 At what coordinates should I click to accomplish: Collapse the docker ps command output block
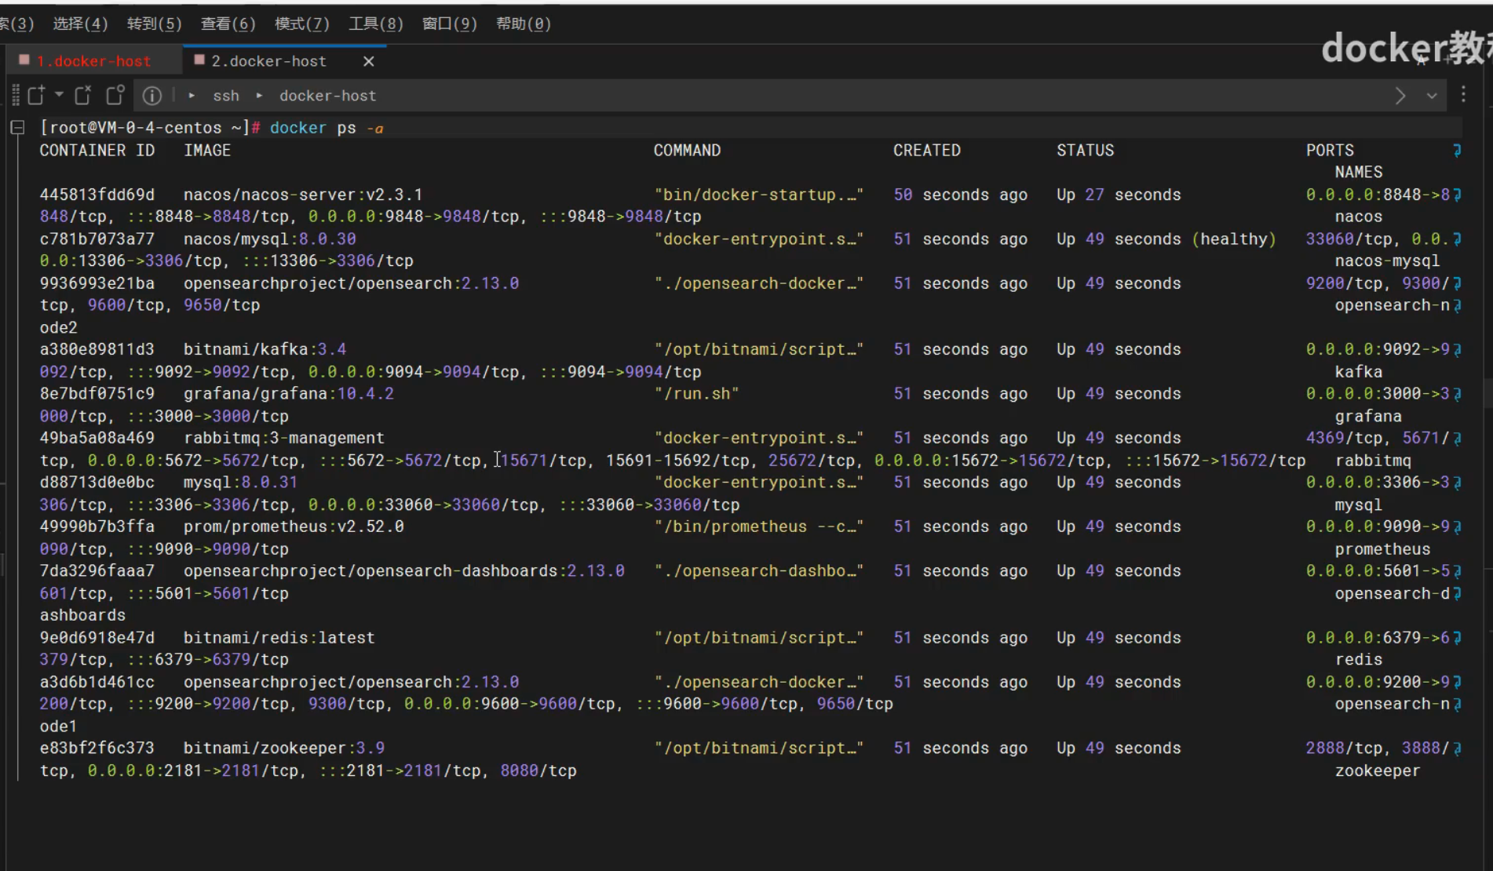pyautogui.click(x=17, y=127)
